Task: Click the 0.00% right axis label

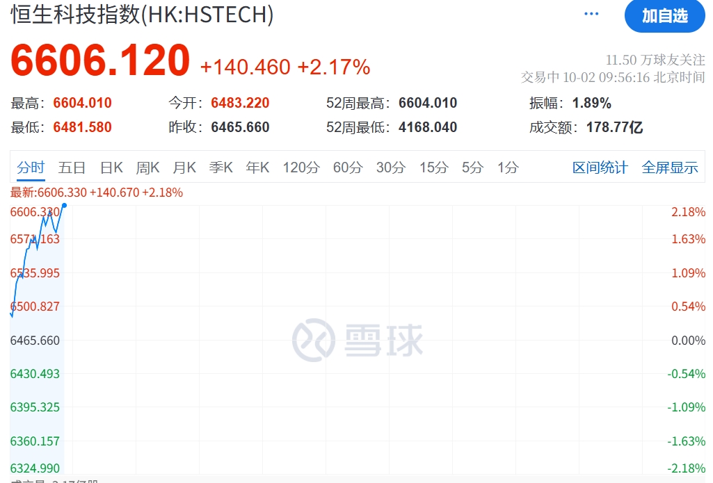Action: click(x=688, y=341)
